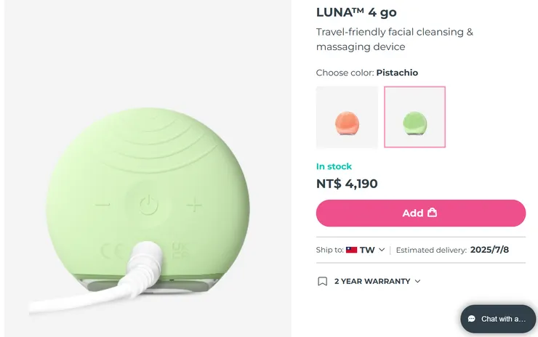Click the warranty bookmark icon
The width and height of the screenshot is (538, 337).
[322, 281]
